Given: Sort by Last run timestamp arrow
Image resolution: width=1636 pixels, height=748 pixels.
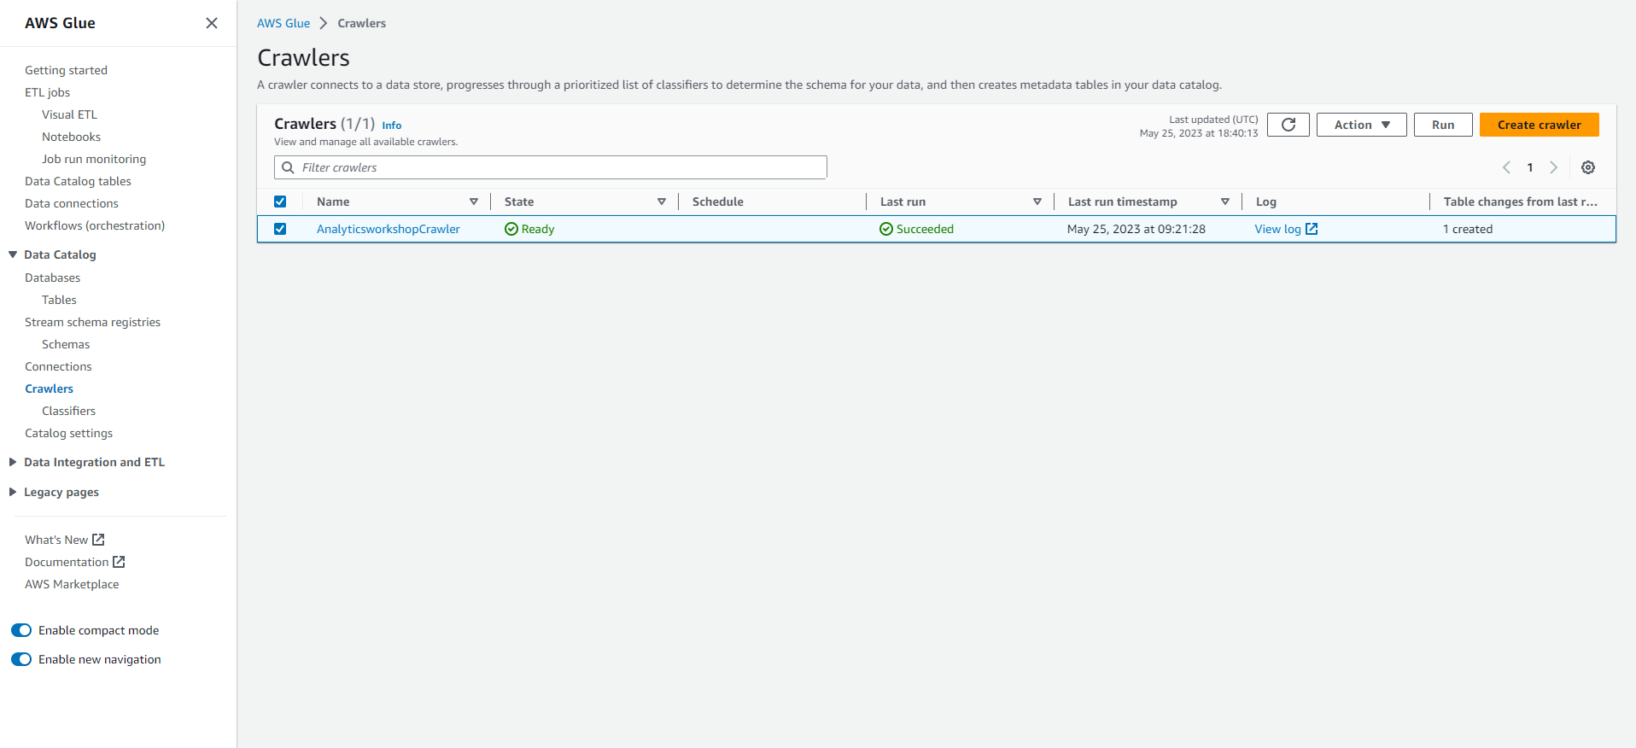Looking at the screenshot, I should pyautogui.click(x=1225, y=202).
